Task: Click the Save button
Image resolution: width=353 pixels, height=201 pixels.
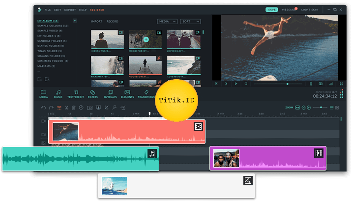Action: coord(272,10)
